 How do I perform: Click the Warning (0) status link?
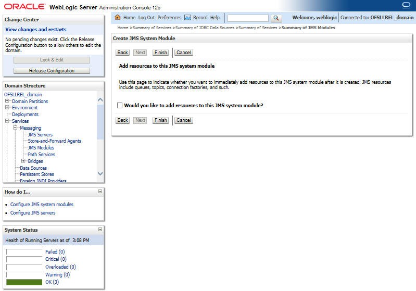click(58, 275)
